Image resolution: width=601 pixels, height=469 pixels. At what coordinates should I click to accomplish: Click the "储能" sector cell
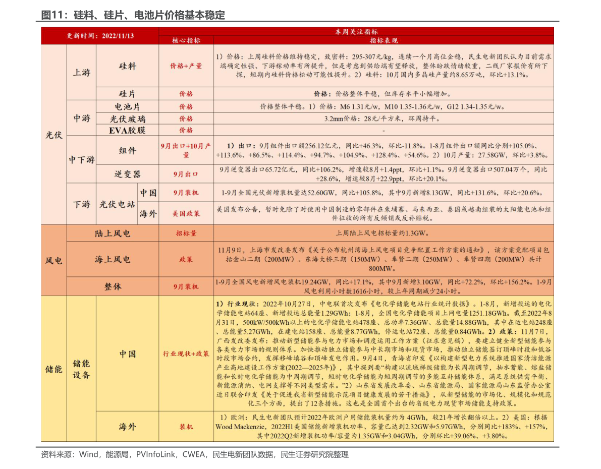[x=53, y=369]
